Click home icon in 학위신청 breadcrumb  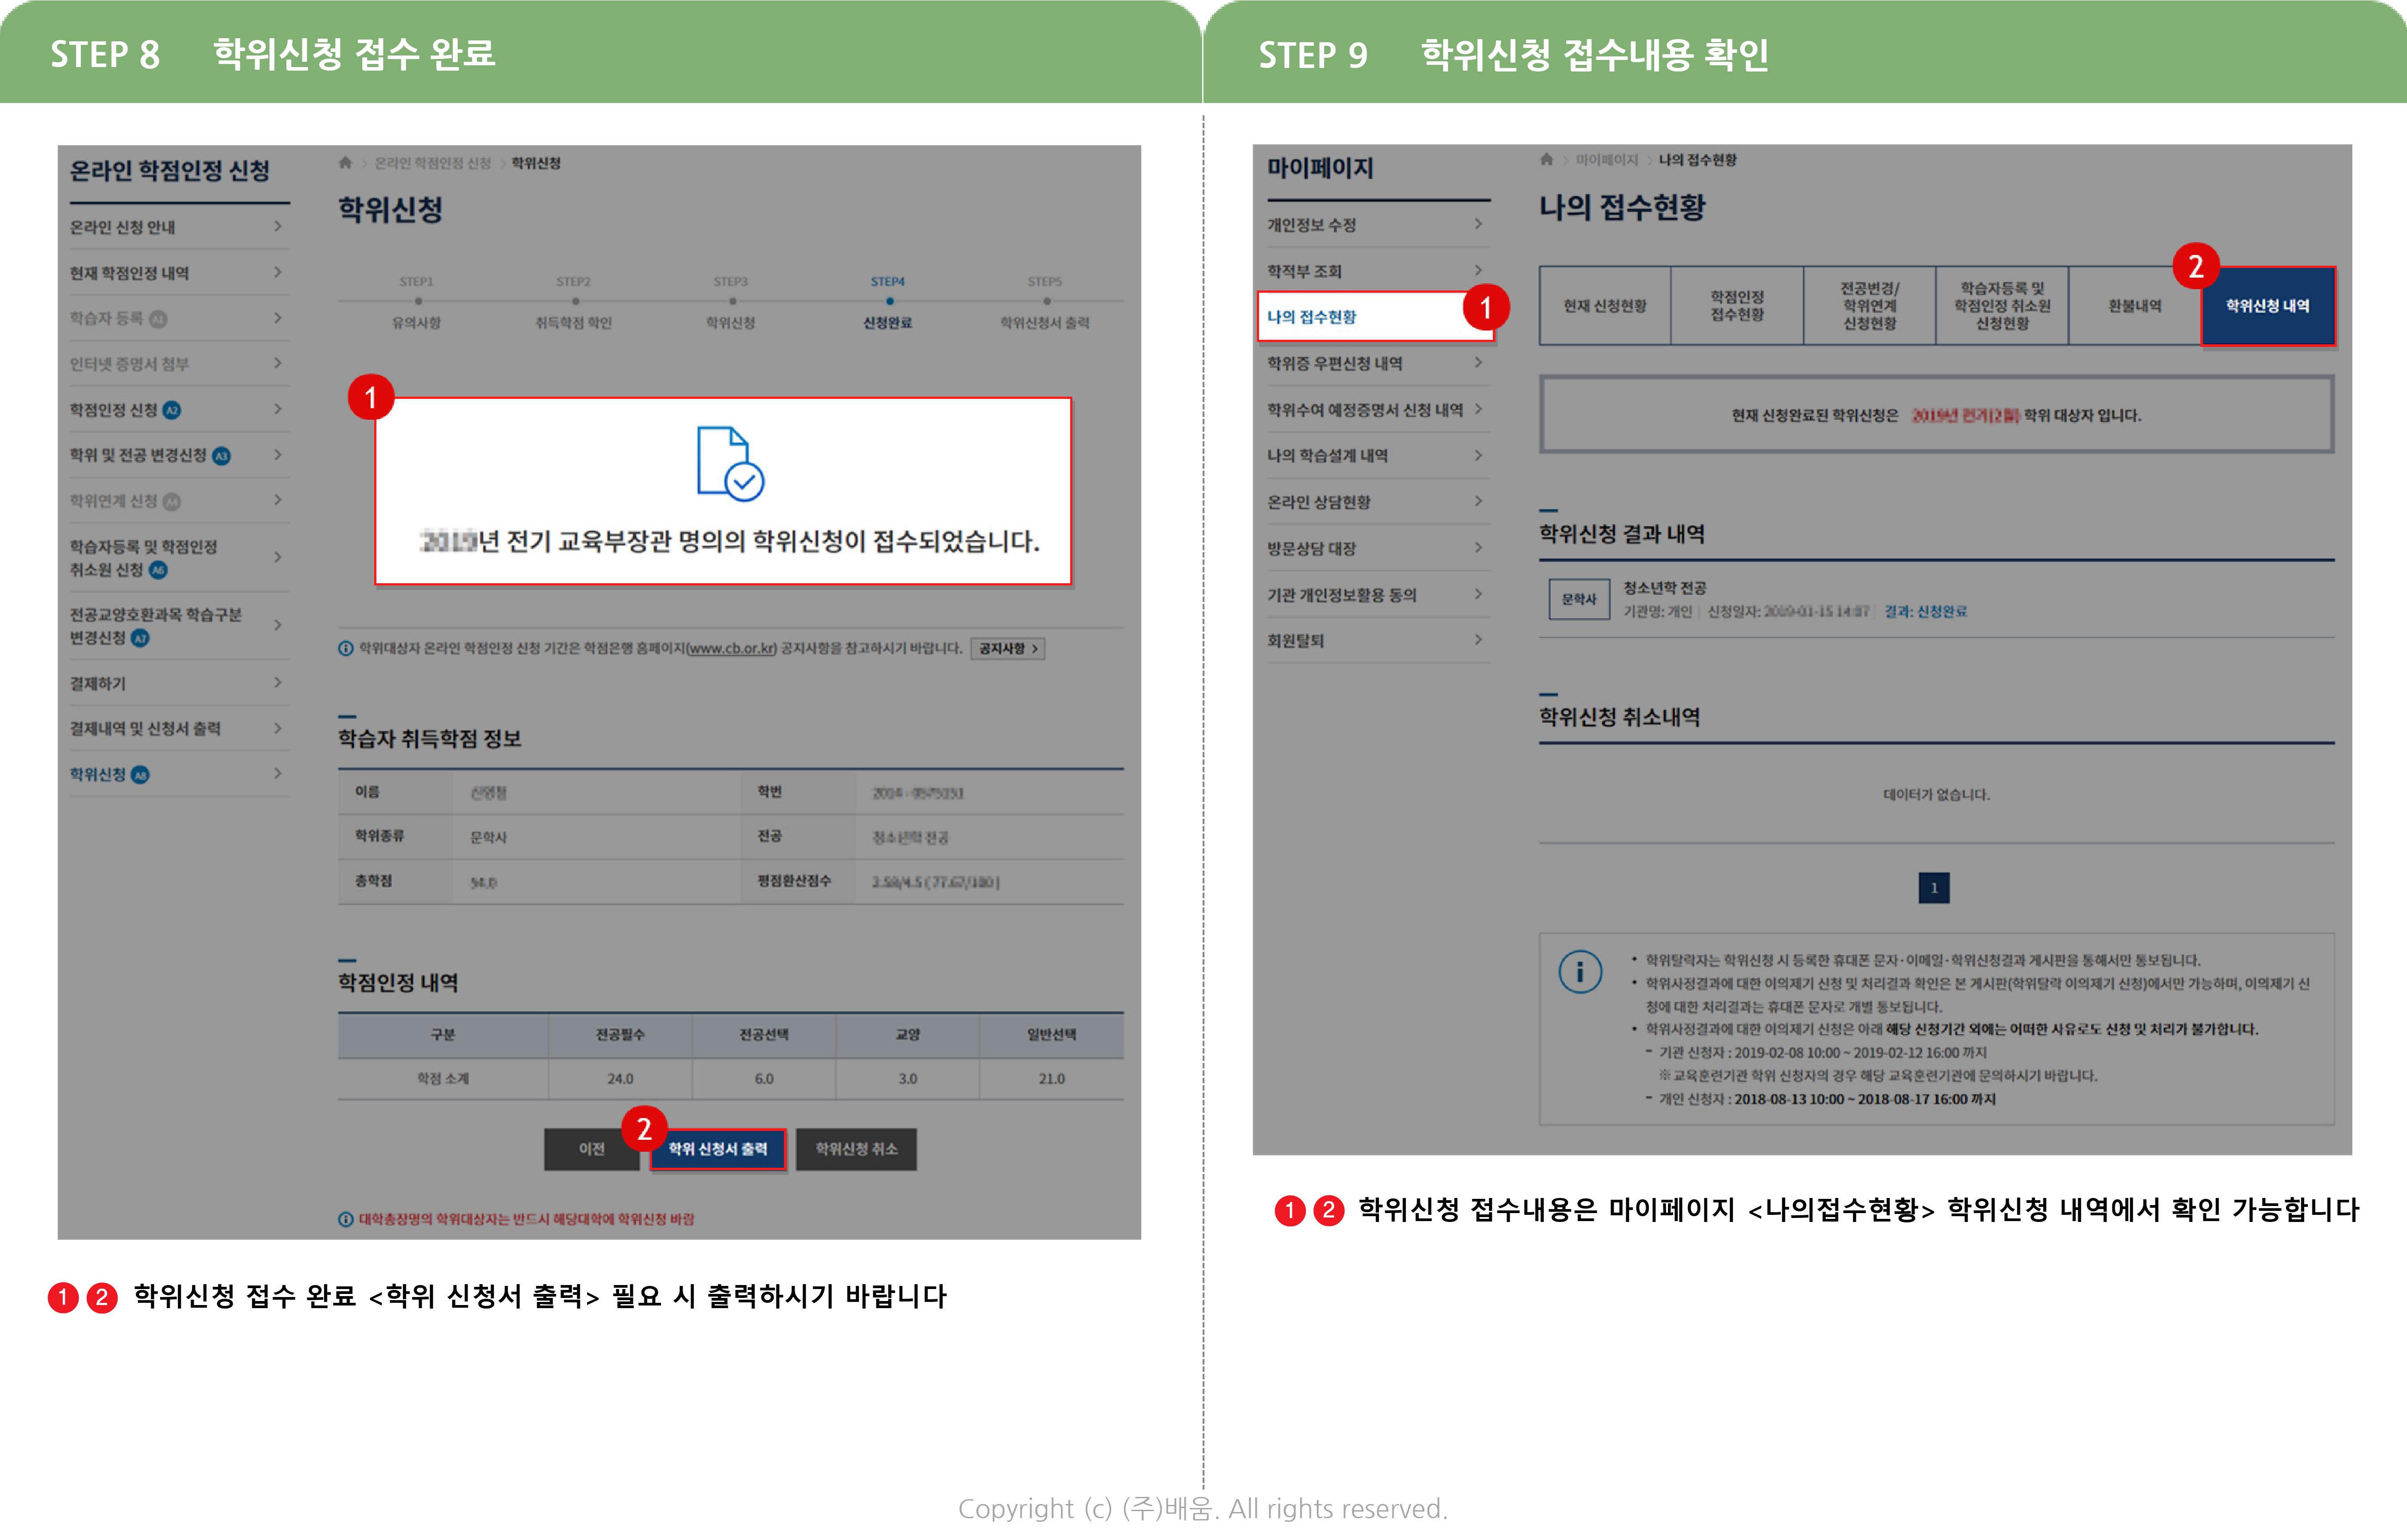[345, 162]
